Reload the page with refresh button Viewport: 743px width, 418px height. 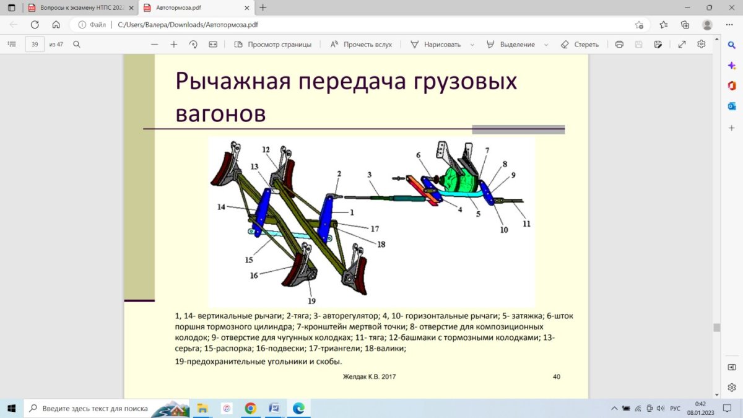point(35,25)
